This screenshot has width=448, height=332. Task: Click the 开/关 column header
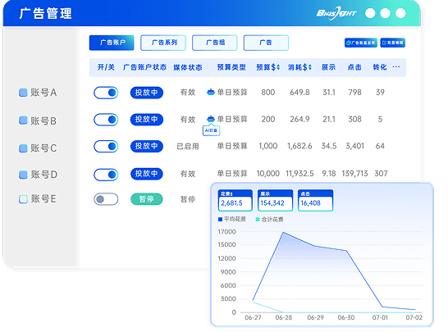[106, 67]
